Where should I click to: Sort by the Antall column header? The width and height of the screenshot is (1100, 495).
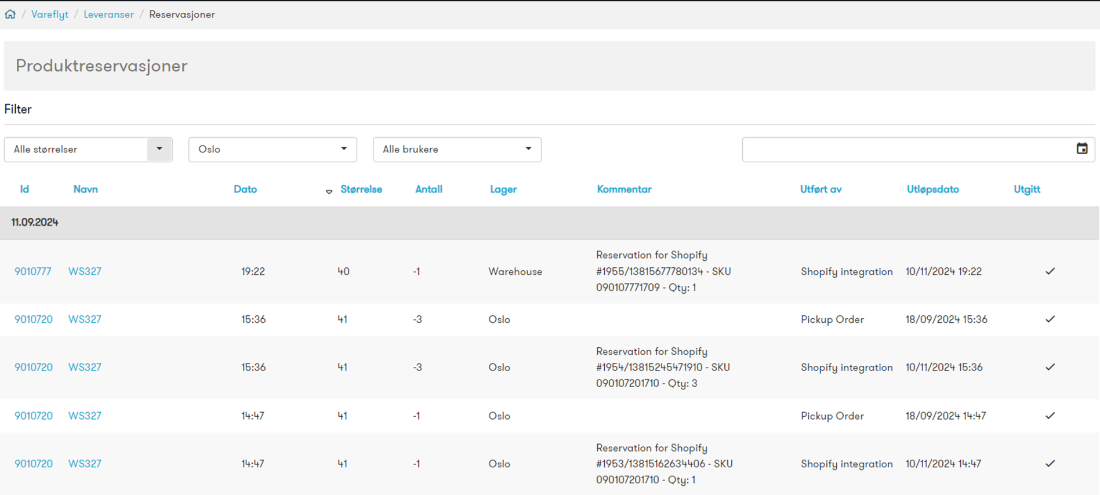tap(429, 190)
